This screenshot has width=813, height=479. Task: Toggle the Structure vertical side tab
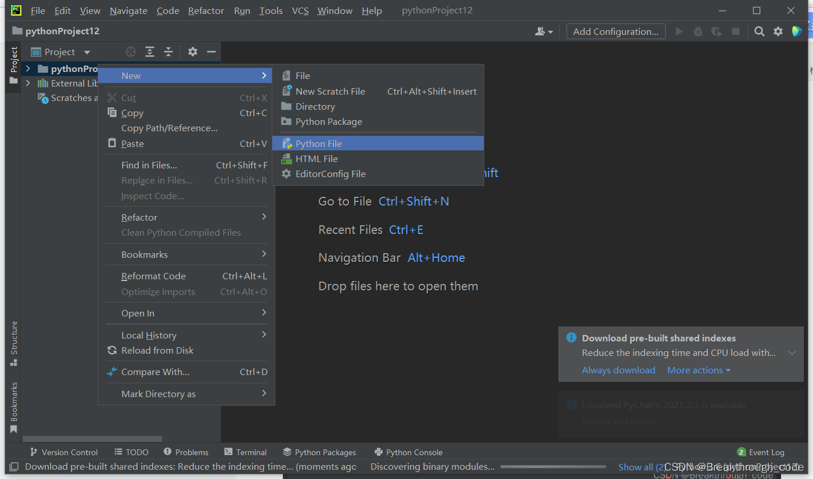[x=13, y=343]
